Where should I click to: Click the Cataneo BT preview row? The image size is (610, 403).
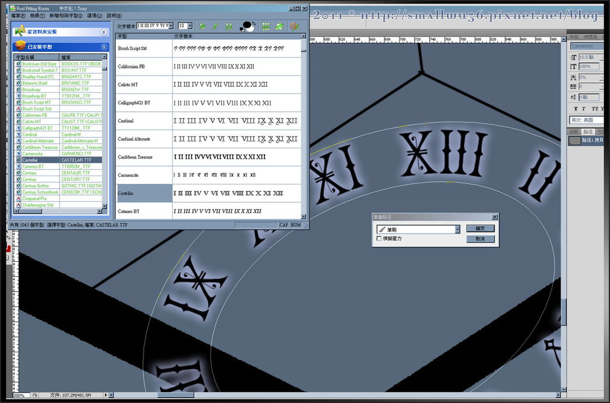208,211
